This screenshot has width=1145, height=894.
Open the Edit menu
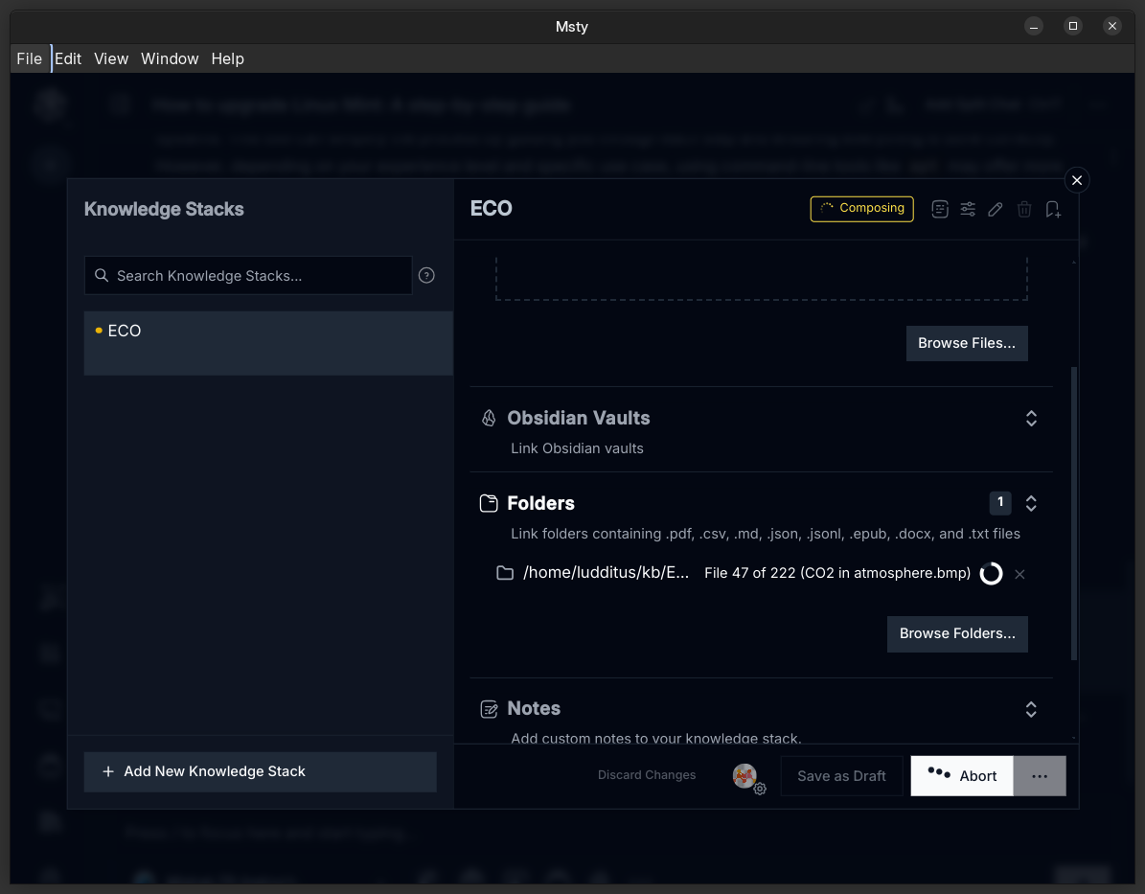[68, 58]
